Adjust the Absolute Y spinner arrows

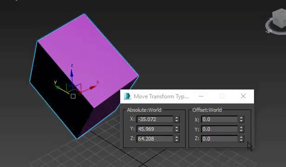click(176, 129)
